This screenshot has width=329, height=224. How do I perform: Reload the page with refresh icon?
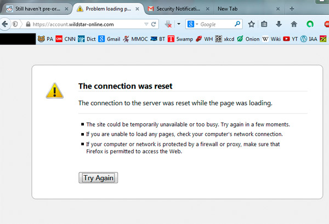[154, 24]
